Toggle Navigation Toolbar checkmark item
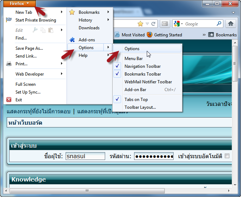The width and height of the screenshot is (241, 197). click(147, 66)
